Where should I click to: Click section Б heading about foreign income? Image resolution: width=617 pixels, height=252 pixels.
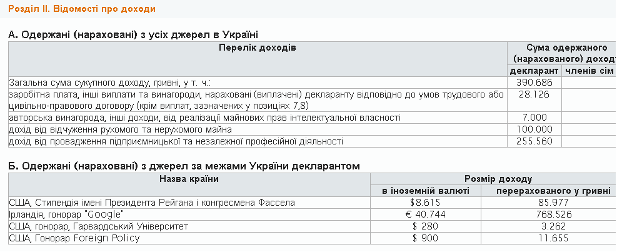(184, 166)
